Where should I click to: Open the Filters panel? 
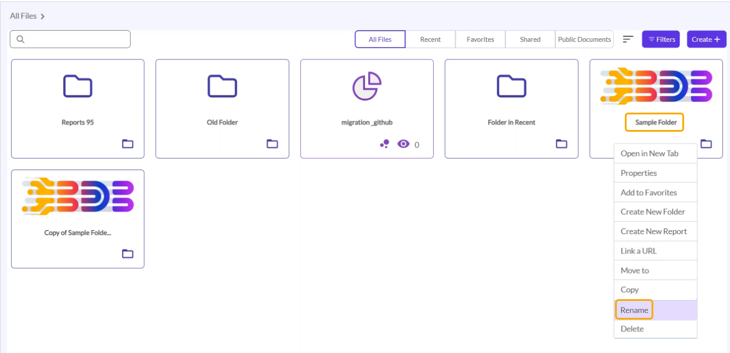660,39
